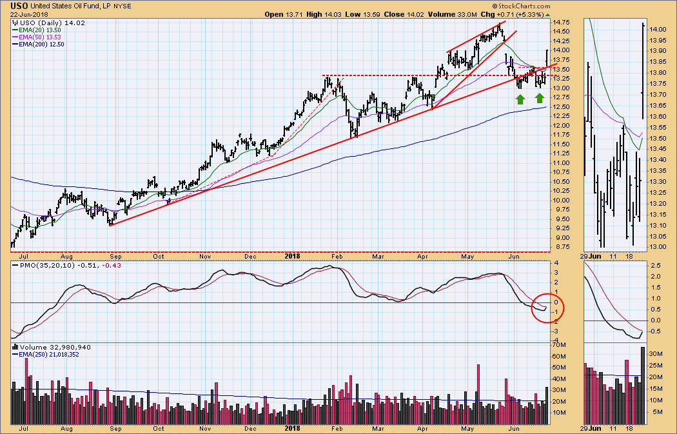Viewport: 677px width, 434px height.
Task: Click the "Volume 32,980,940" panel label
Action: coord(55,347)
